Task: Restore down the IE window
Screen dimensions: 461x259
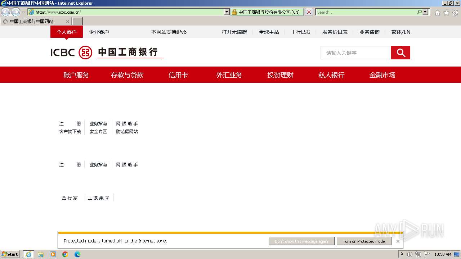Action: tap(451, 3)
